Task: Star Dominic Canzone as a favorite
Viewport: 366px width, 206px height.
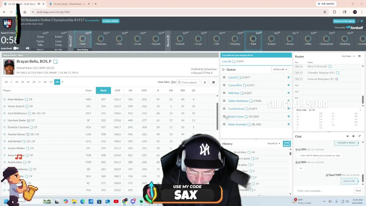Action: coord(5,127)
